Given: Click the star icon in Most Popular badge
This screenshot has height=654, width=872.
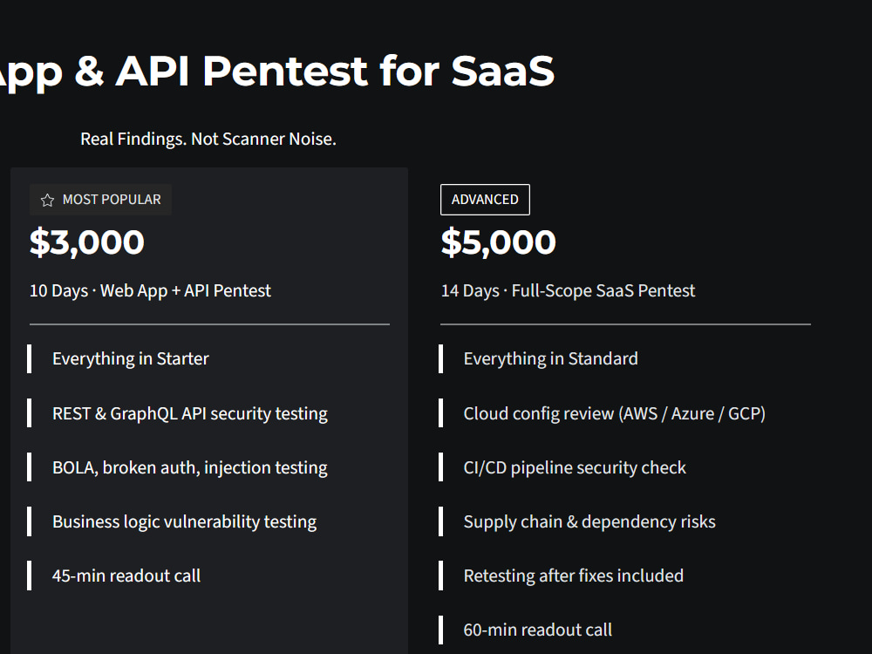Looking at the screenshot, I should point(47,201).
